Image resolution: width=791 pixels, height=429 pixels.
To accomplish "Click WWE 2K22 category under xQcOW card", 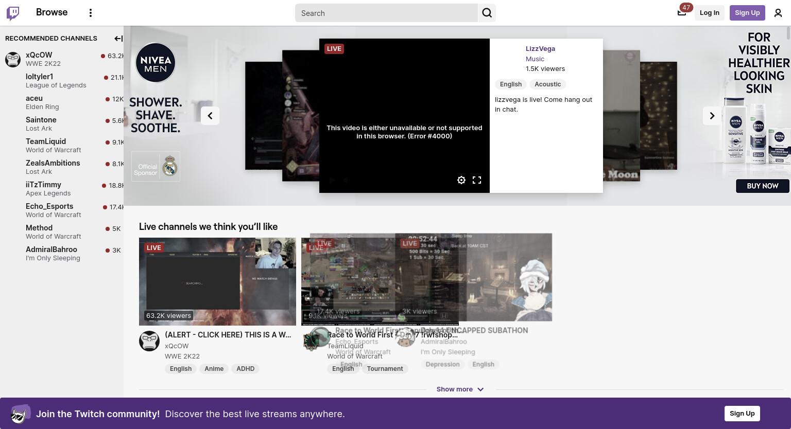I will [x=182, y=356].
